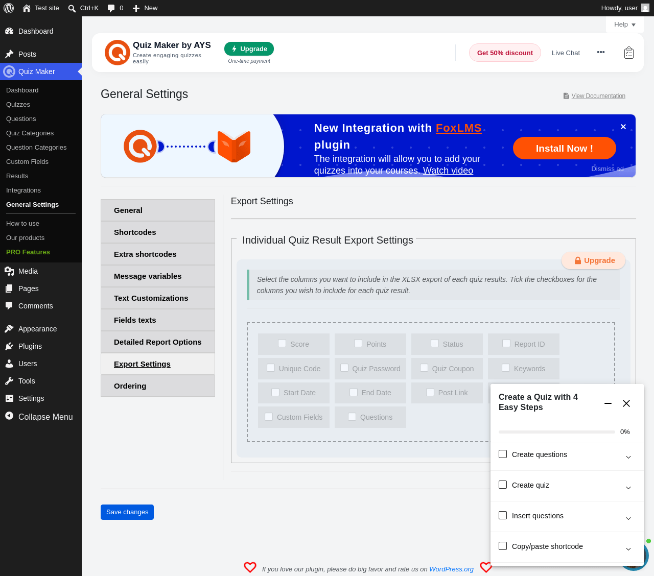The image size is (654, 576).
Task: Open the WordPress logo menu
Action: coord(9,8)
